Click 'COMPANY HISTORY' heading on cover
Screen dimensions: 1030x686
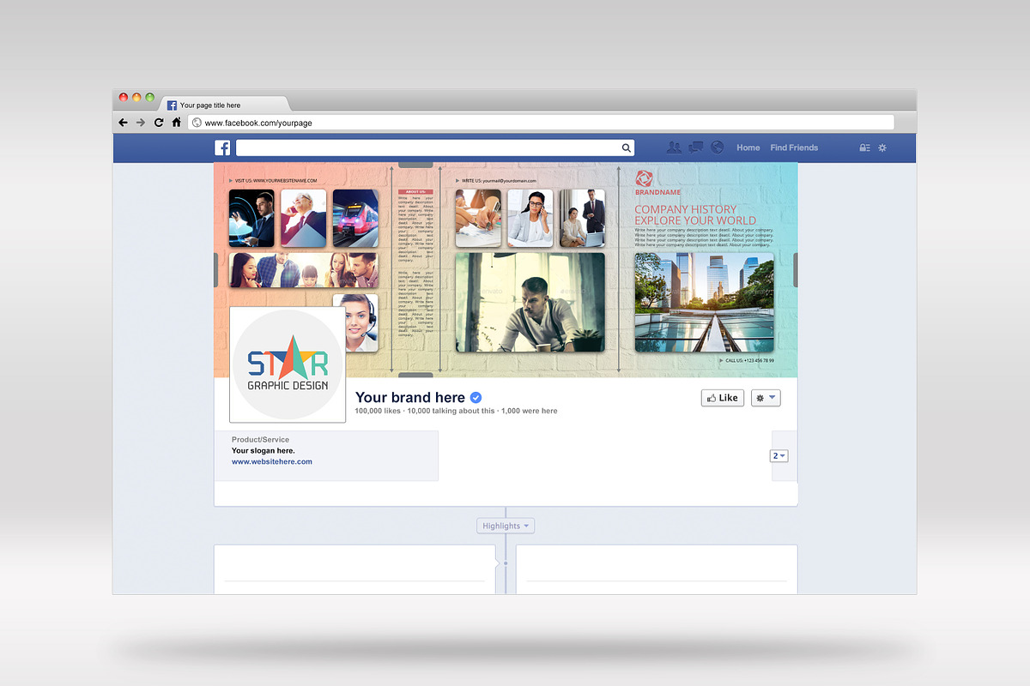point(685,209)
